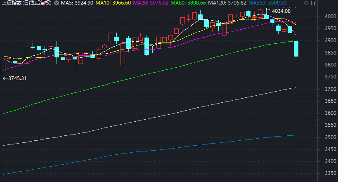Click the round arrow icon beside 后复权

pyautogui.click(x=56, y=3)
